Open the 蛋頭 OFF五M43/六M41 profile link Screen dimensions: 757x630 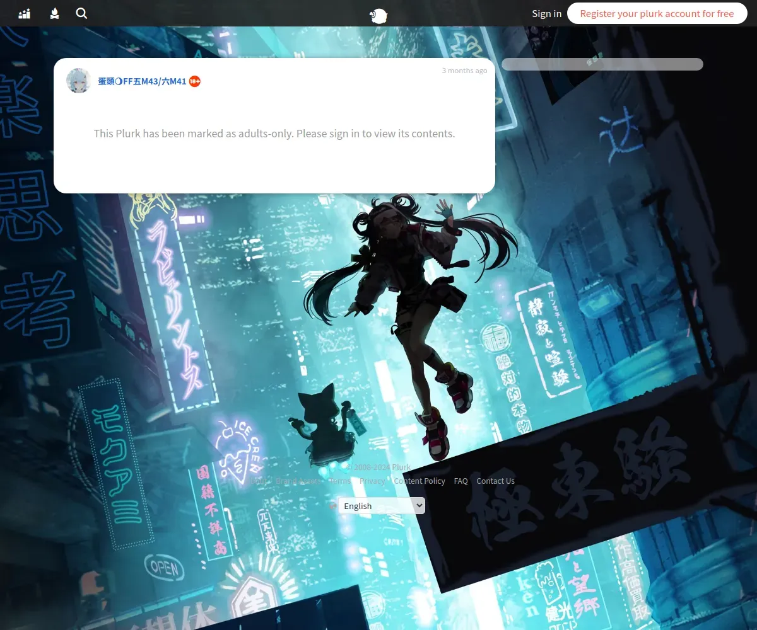(x=142, y=81)
